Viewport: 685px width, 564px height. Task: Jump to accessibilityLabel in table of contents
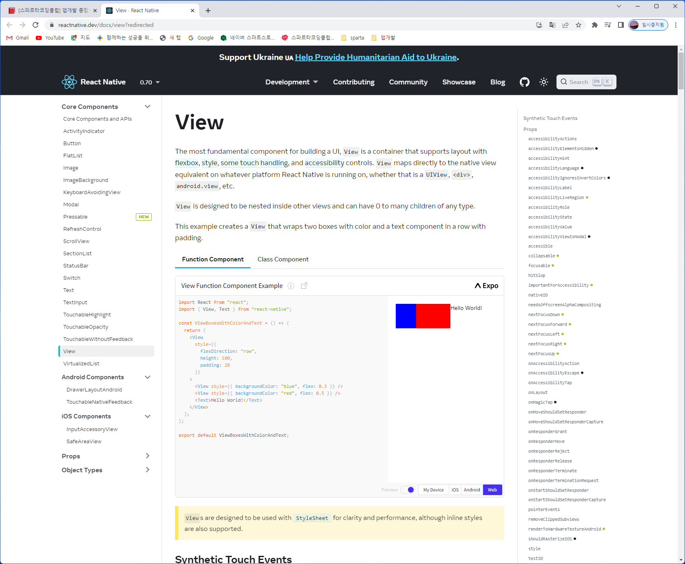pos(550,188)
